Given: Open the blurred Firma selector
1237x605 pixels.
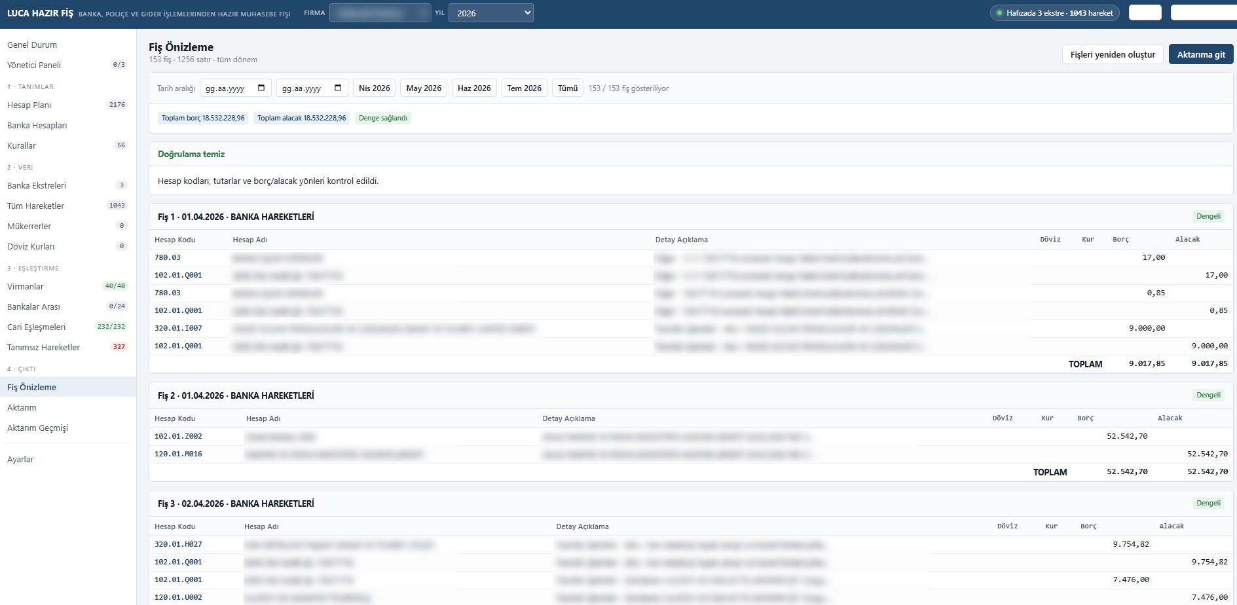Looking at the screenshot, I should [x=380, y=13].
